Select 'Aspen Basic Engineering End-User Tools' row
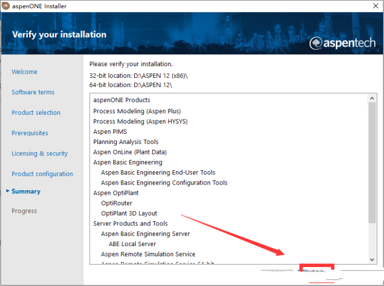Viewport: 384px width, 286px height. pyautogui.click(x=158, y=173)
